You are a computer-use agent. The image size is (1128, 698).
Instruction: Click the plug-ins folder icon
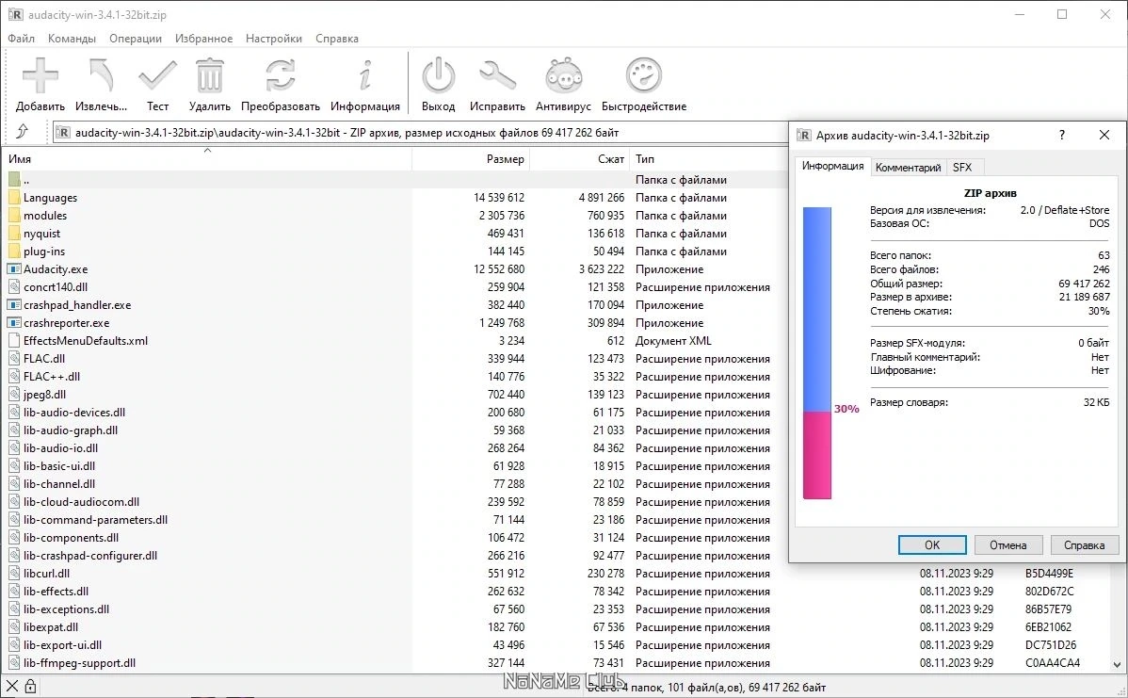14,252
